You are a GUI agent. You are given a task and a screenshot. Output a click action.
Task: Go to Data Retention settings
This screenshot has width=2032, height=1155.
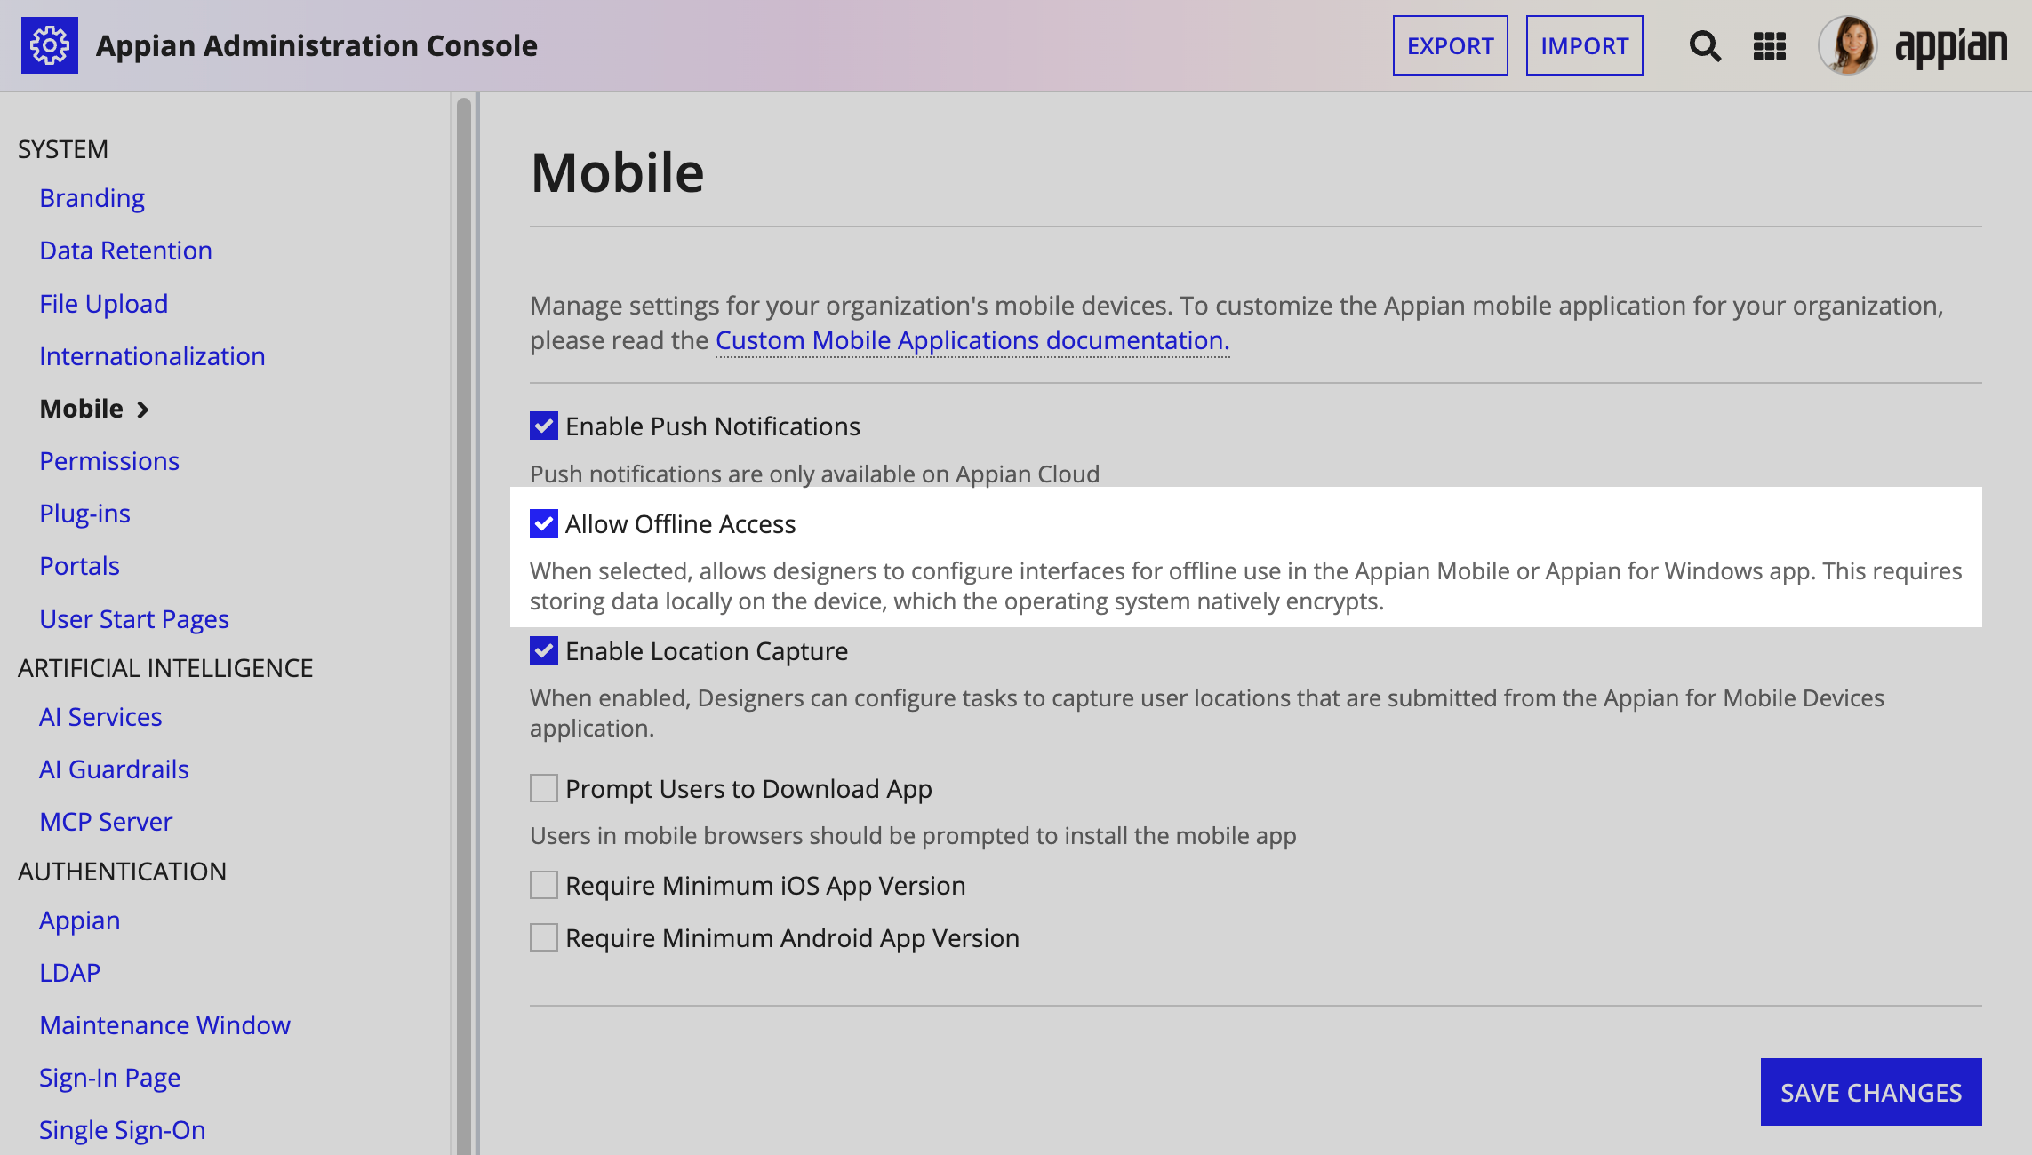tap(125, 251)
